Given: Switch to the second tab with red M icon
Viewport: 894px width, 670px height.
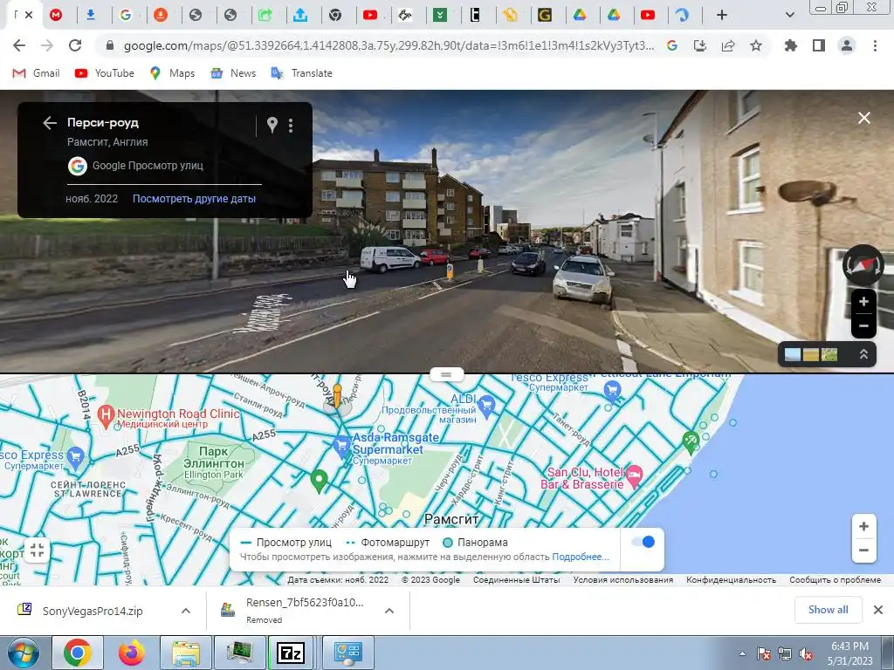Looking at the screenshot, I should tap(56, 15).
